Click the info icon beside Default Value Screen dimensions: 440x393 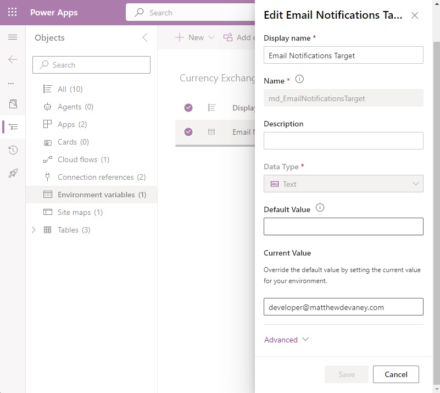[320, 208]
